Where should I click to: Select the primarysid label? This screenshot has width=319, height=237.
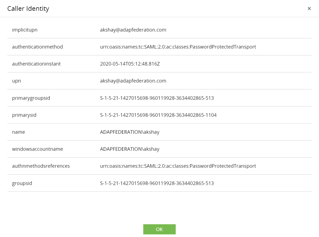pos(24,115)
